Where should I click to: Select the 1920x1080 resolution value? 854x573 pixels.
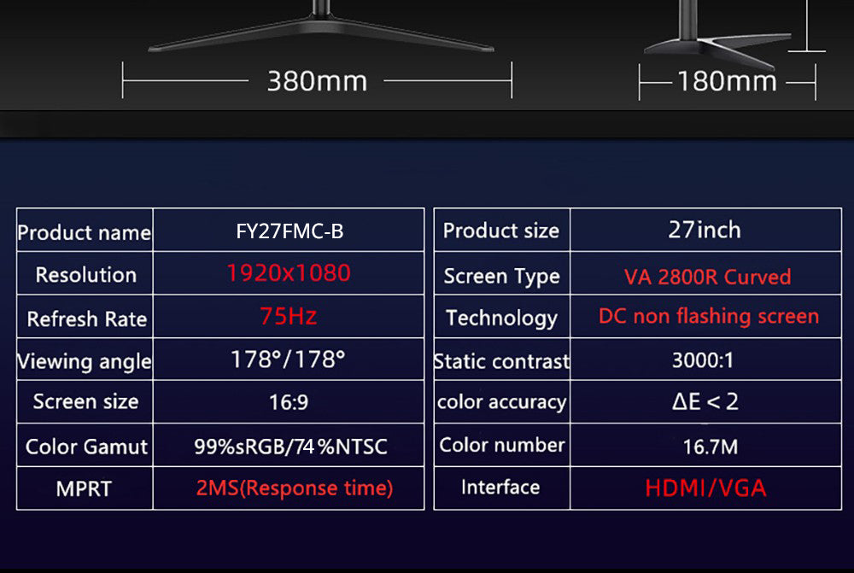(x=287, y=274)
